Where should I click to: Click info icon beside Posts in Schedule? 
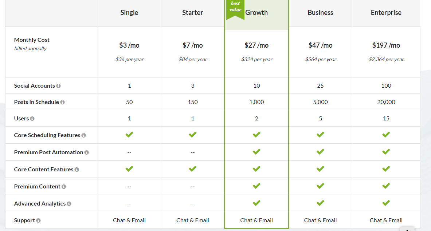(62, 102)
